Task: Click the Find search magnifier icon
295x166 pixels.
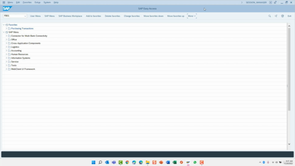Action: (x=270, y=16)
